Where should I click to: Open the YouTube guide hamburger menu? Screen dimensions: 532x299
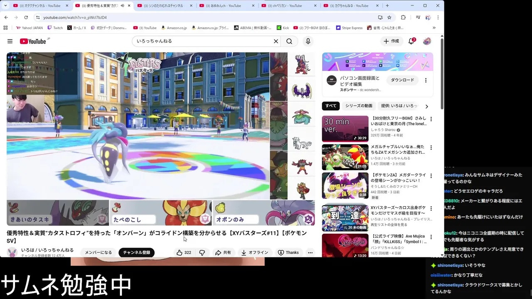tap(10, 41)
